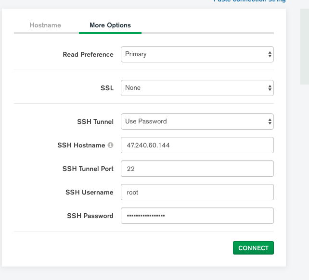Click the SSH Hostname input field

coord(197,145)
